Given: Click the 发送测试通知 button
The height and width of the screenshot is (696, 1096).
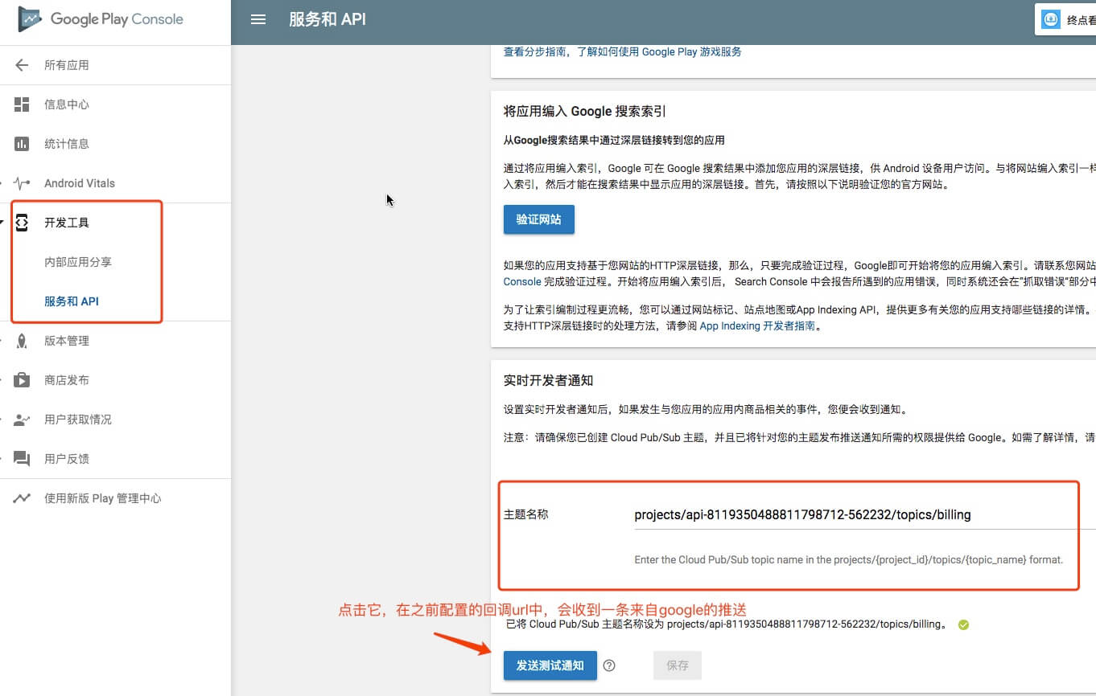Looking at the screenshot, I should point(550,665).
